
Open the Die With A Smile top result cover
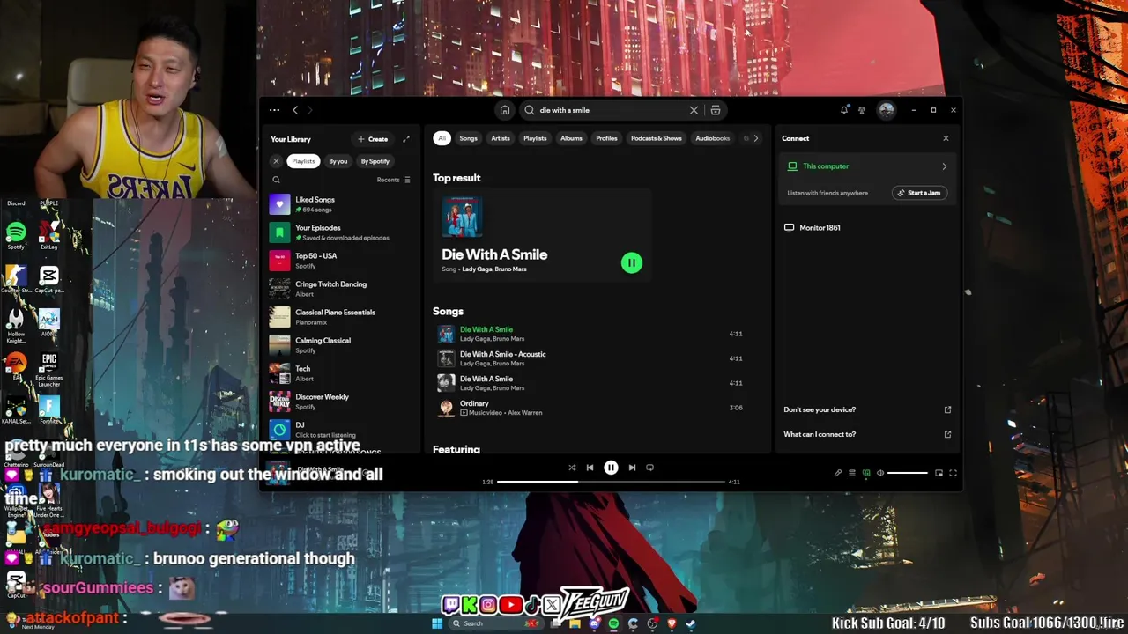(x=462, y=217)
